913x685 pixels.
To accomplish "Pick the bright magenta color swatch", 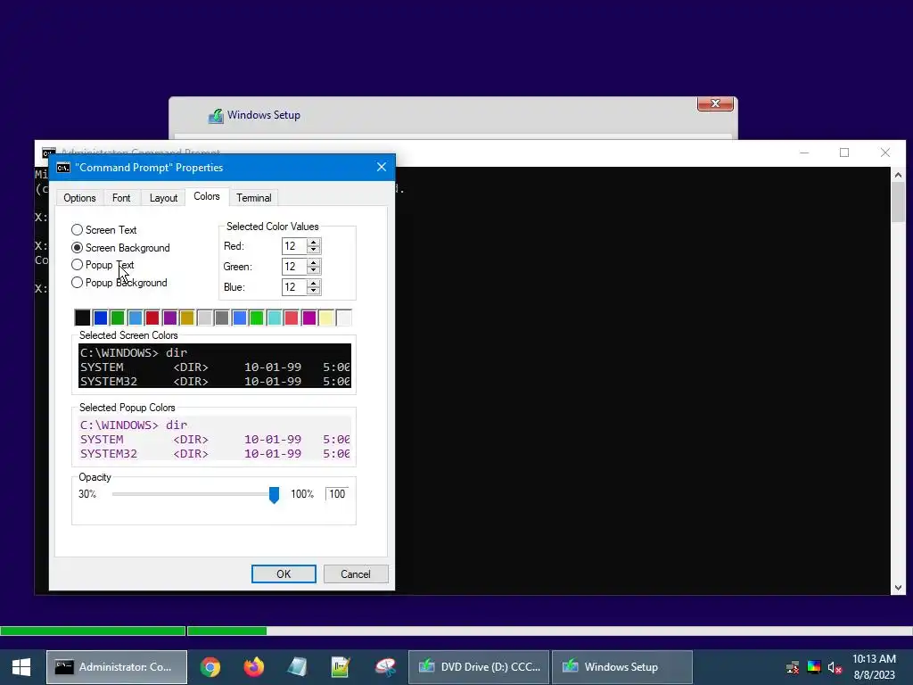I will pos(308,318).
